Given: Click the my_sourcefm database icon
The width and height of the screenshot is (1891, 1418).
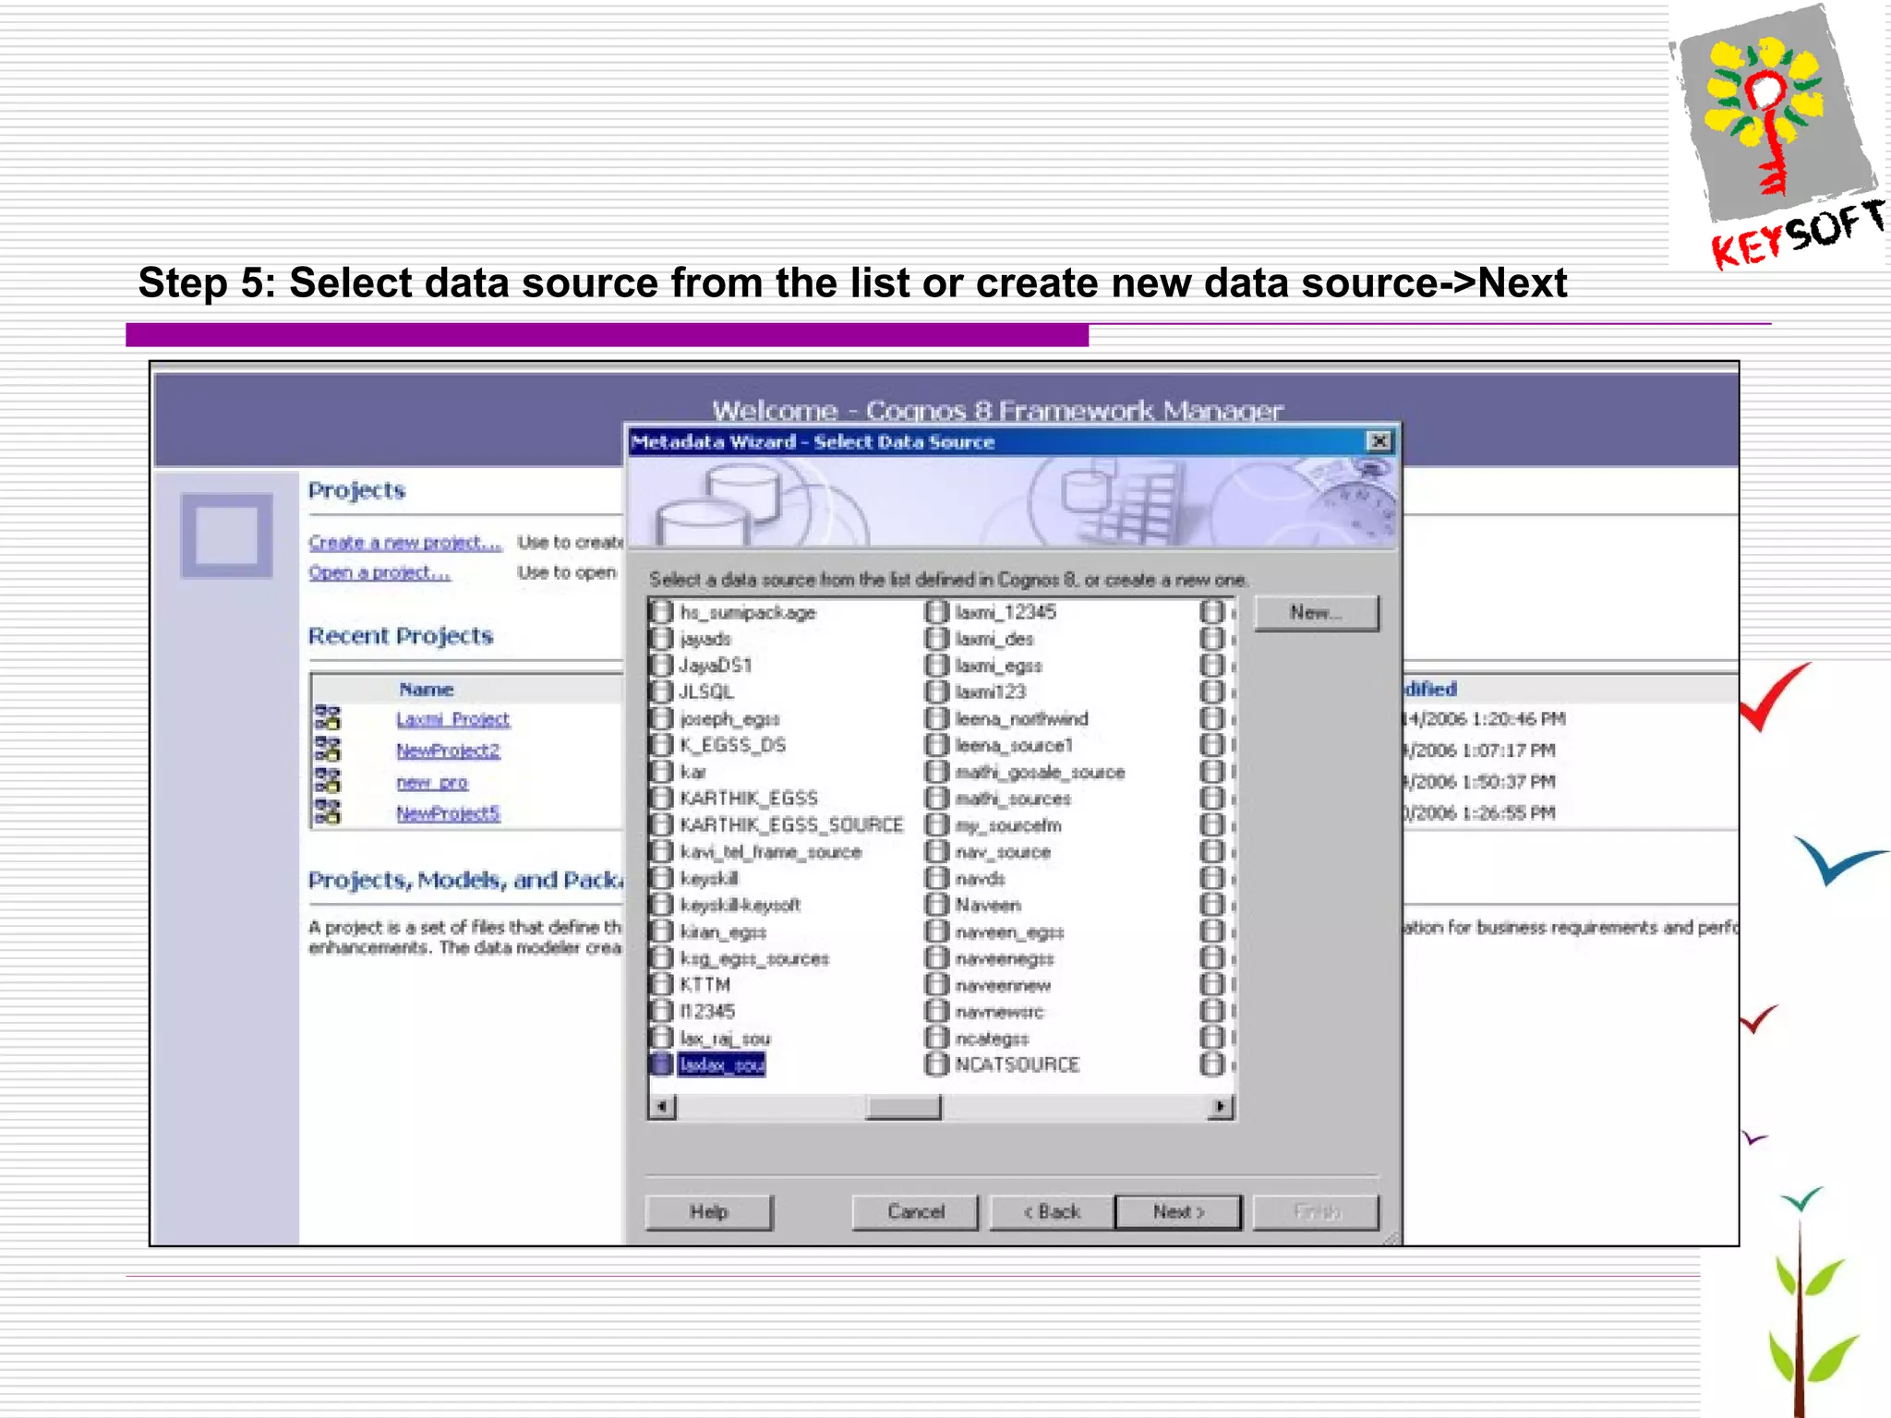Looking at the screenshot, I should tap(937, 824).
